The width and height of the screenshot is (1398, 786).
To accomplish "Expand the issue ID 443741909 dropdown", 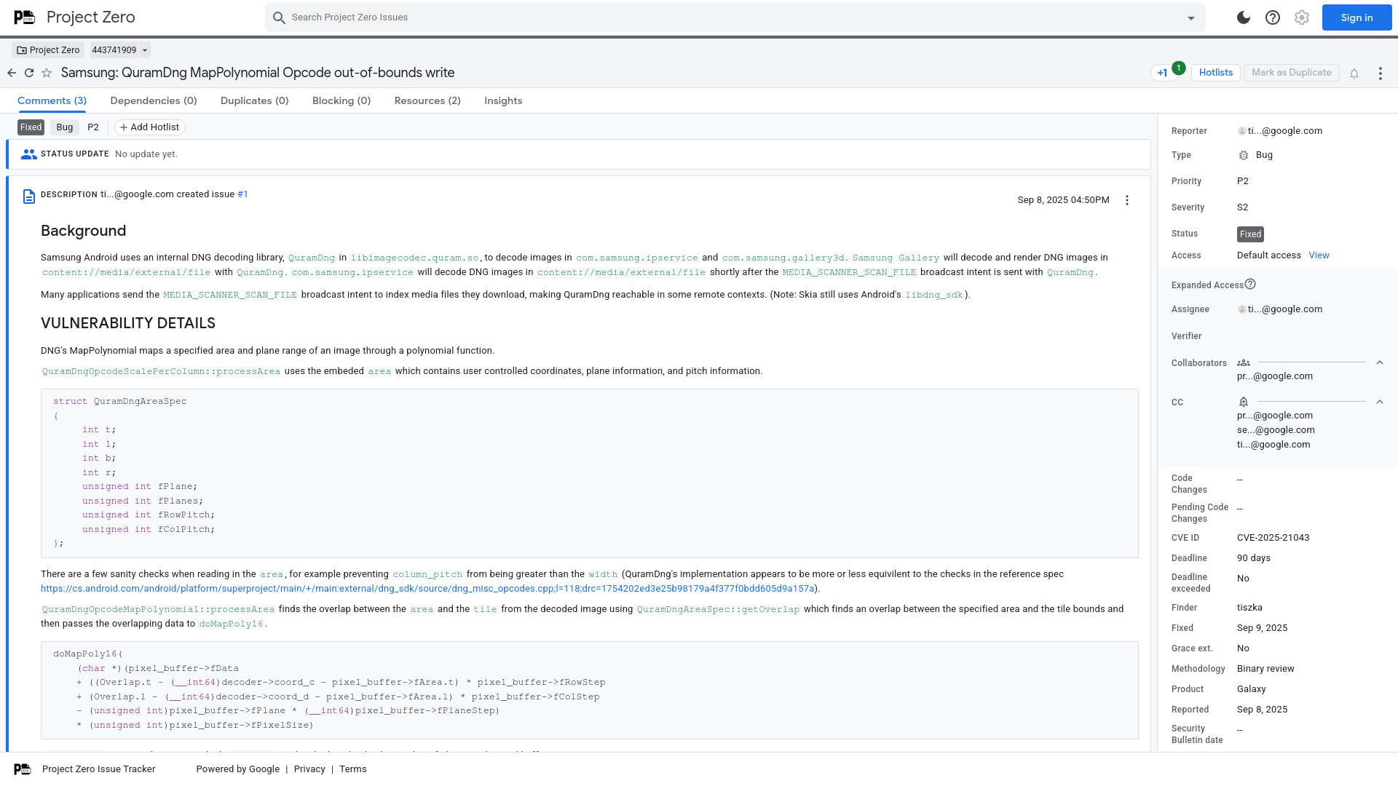I will pos(143,49).
